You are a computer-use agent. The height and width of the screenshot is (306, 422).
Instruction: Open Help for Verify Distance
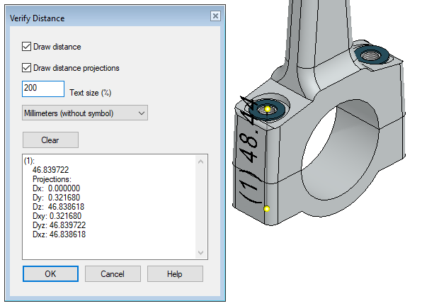coord(175,274)
